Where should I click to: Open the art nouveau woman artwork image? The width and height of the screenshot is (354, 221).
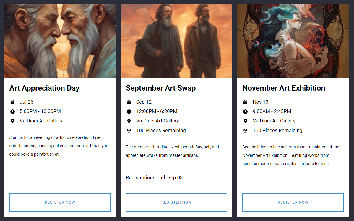point(293,41)
